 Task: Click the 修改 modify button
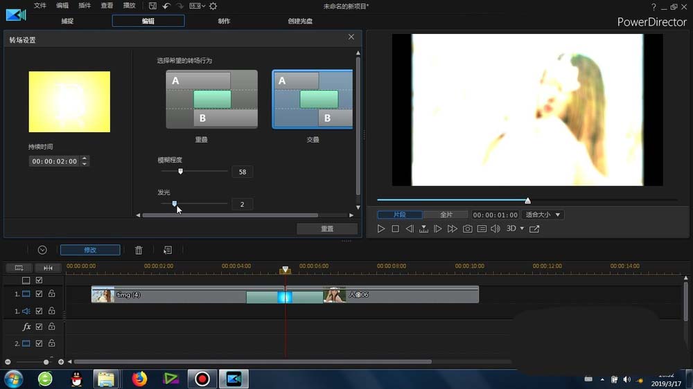[x=90, y=250]
